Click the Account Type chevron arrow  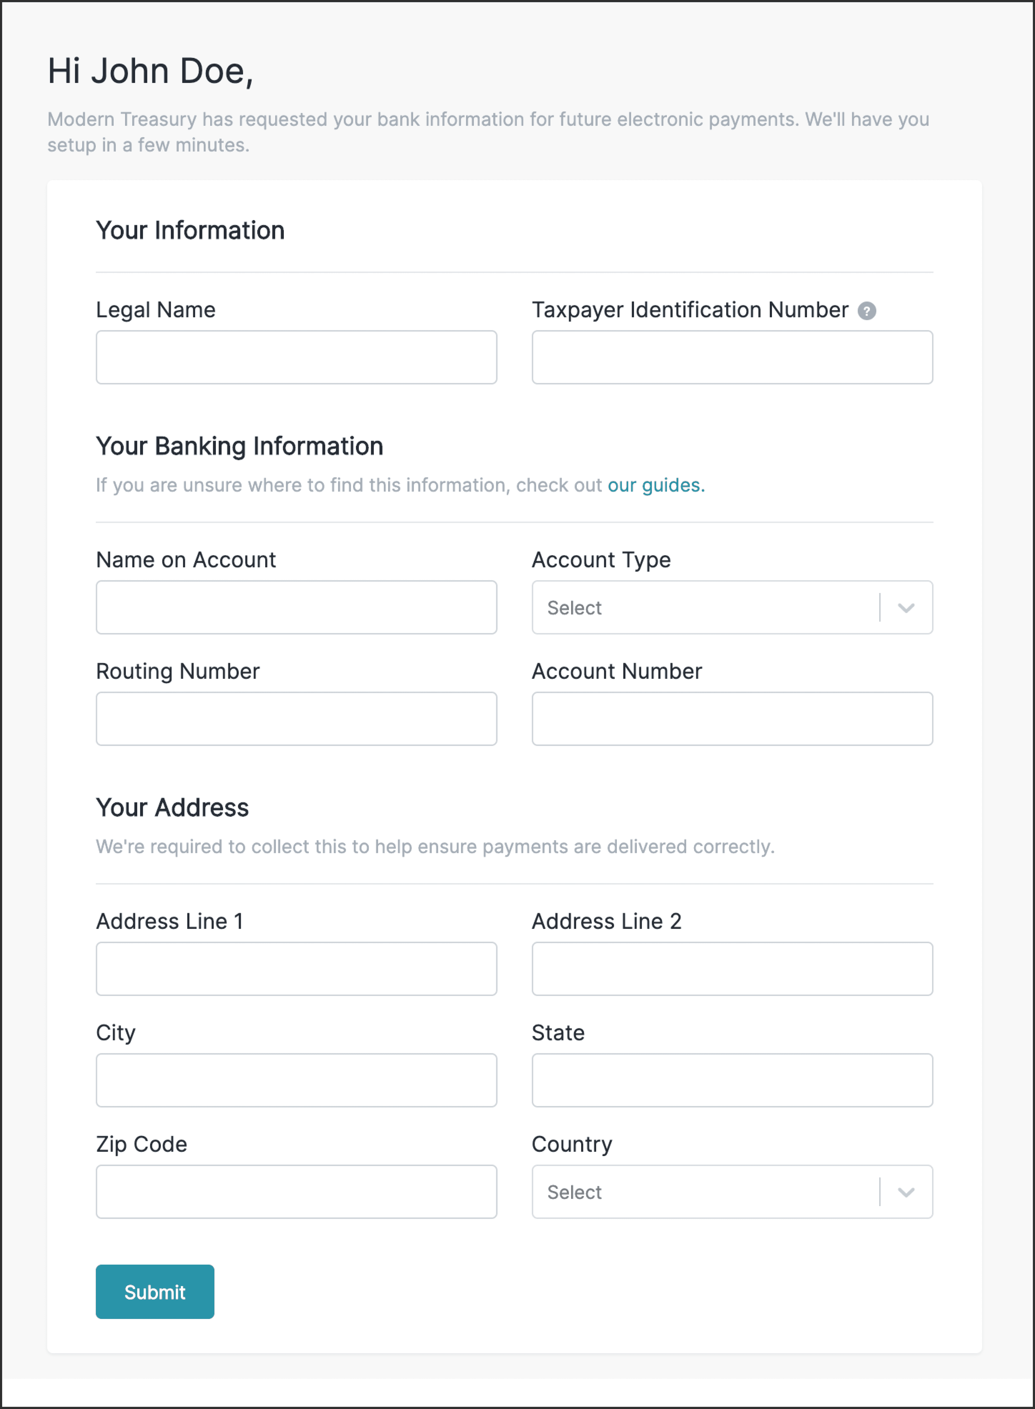tap(906, 608)
